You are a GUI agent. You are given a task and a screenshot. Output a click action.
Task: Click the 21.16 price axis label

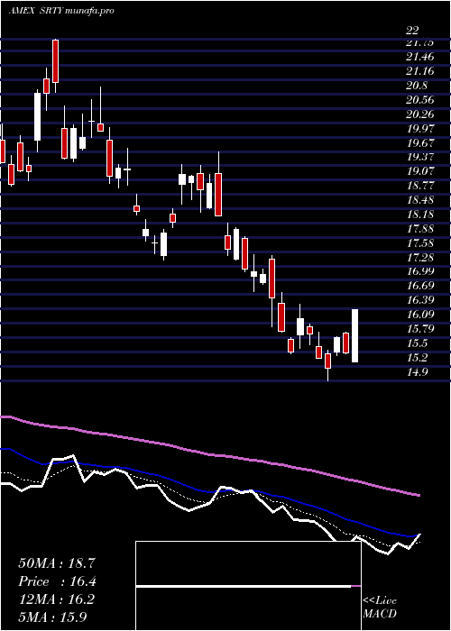click(419, 71)
